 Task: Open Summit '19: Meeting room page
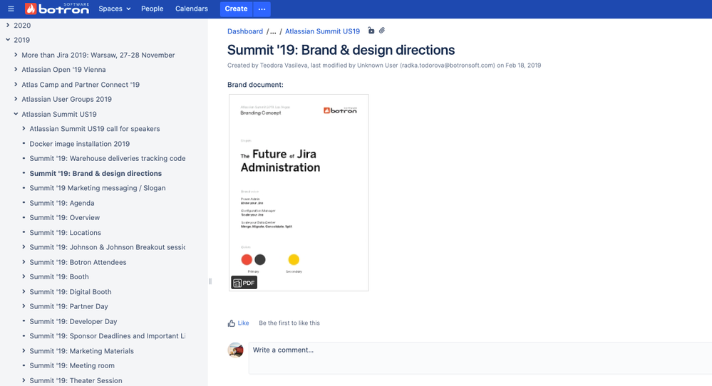click(x=72, y=365)
